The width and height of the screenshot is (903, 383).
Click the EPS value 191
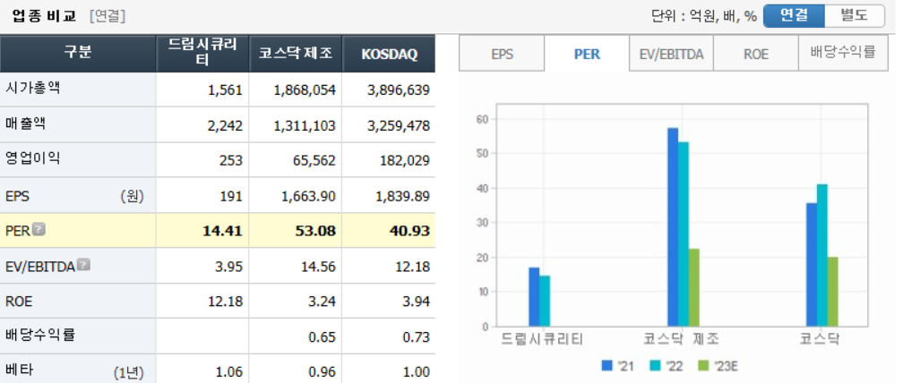click(x=232, y=196)
